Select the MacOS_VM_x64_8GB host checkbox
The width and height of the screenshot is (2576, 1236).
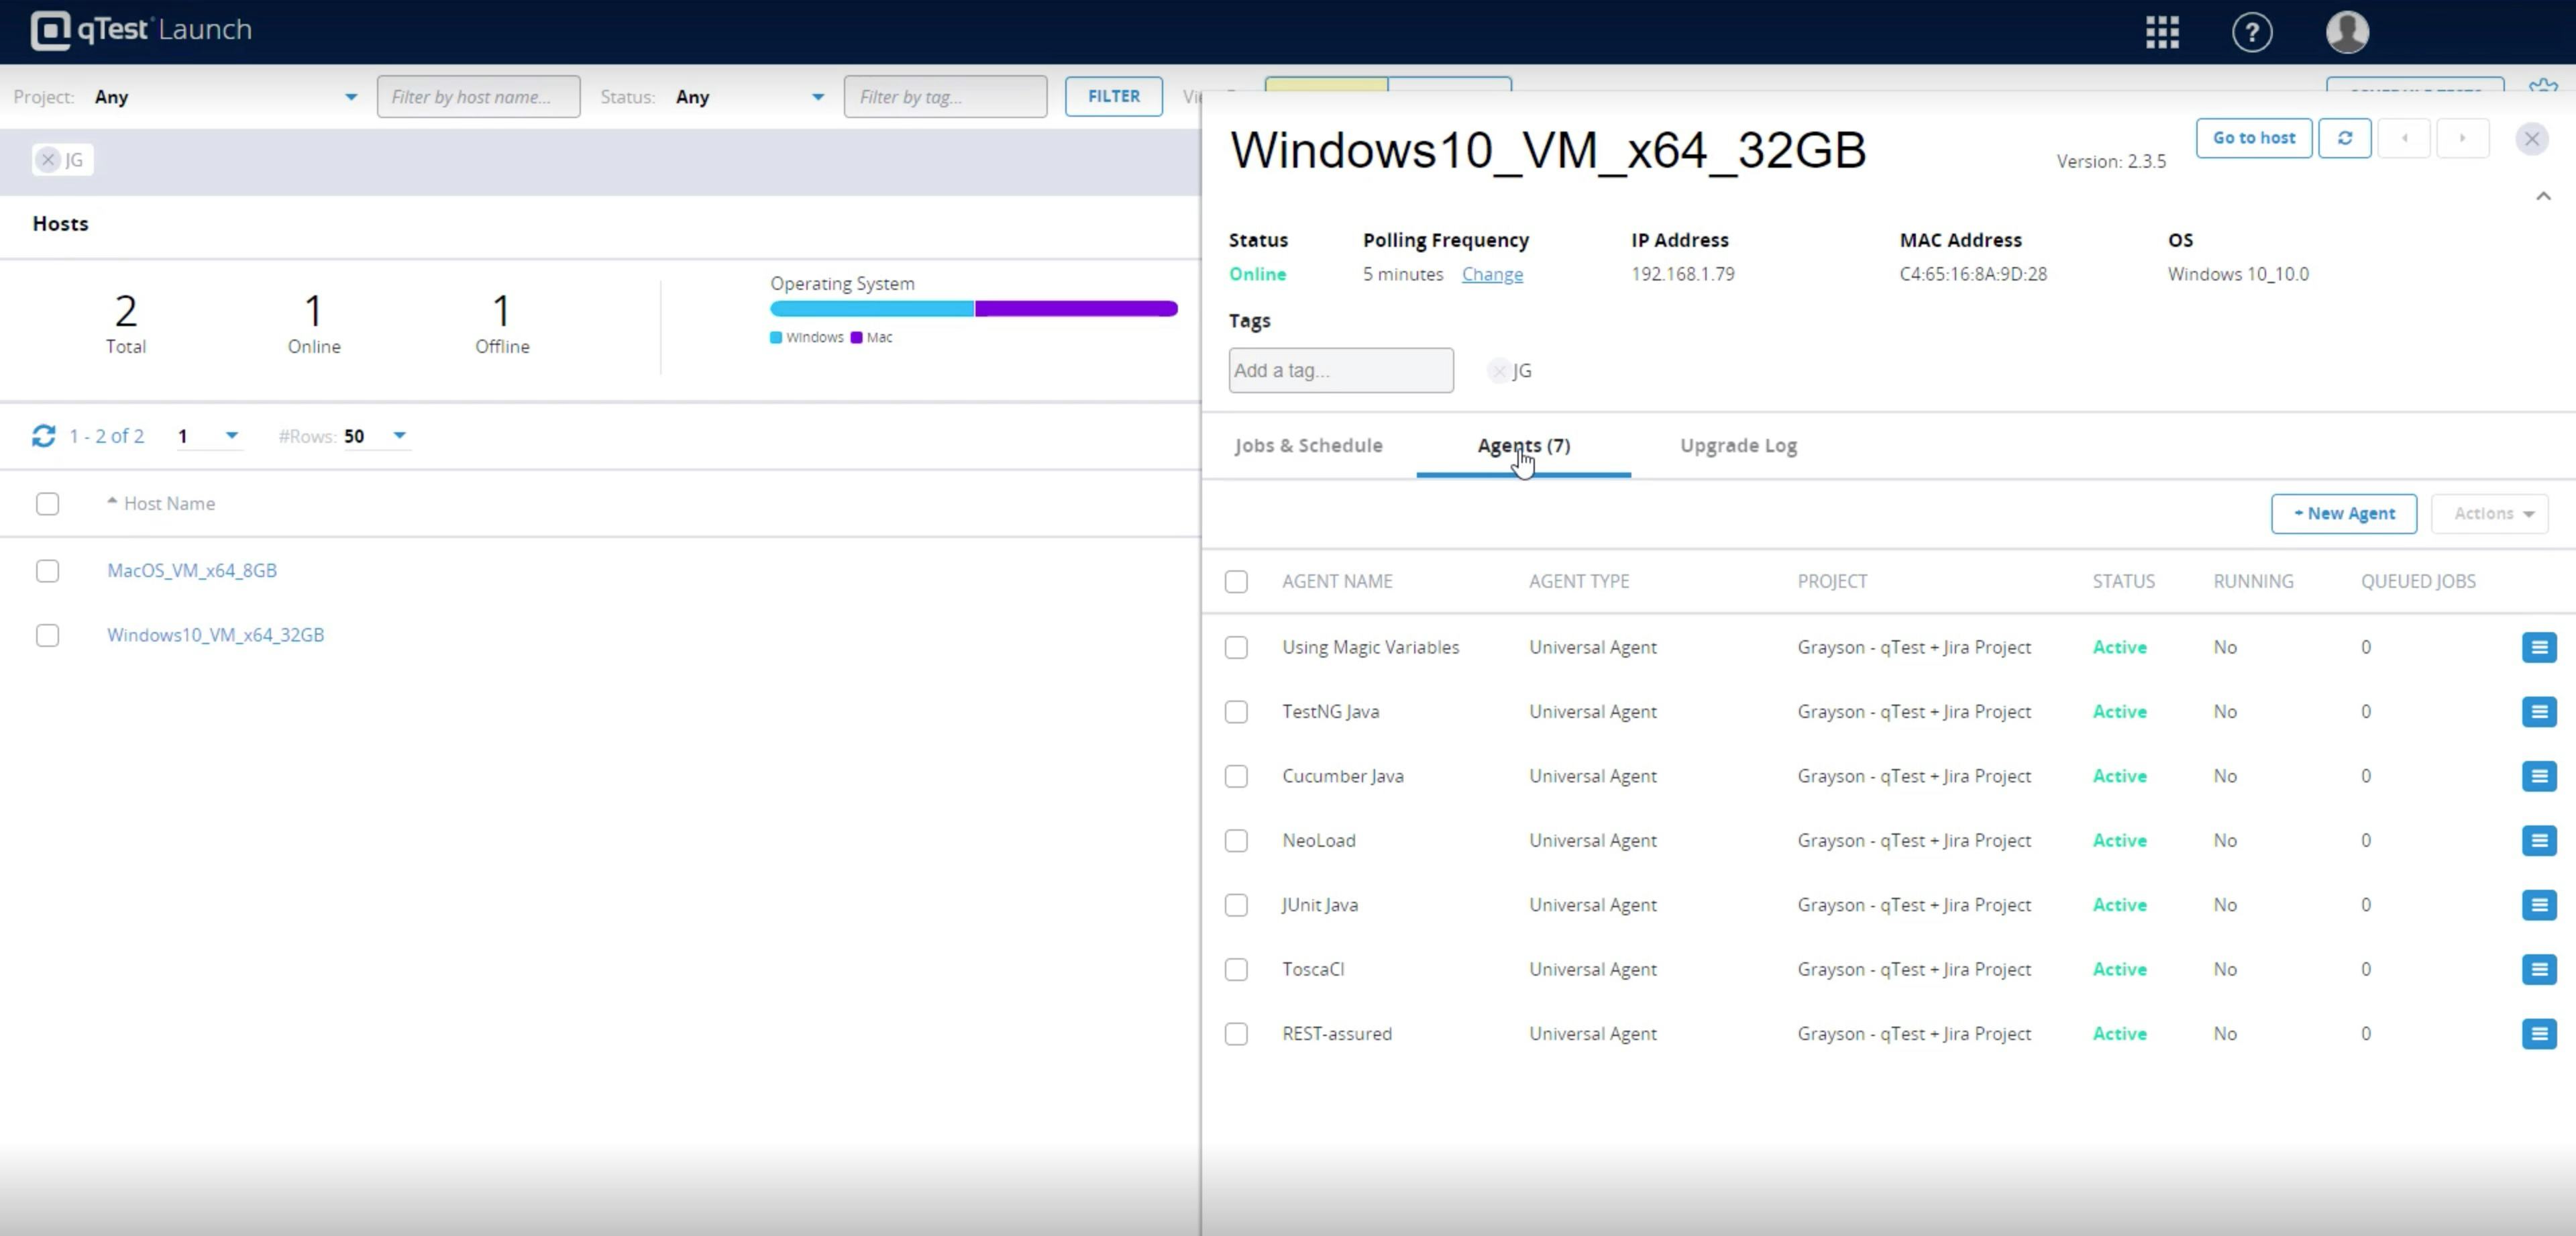pos(47,571)
